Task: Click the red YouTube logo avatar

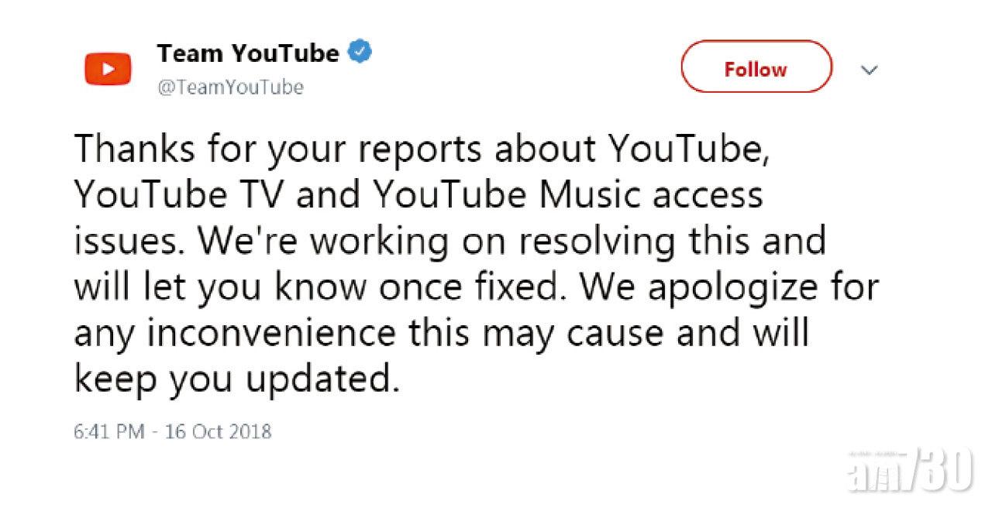Action: click(x=108, y=69)
